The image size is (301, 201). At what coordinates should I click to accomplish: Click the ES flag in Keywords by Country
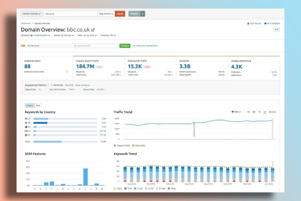(26, 135)
